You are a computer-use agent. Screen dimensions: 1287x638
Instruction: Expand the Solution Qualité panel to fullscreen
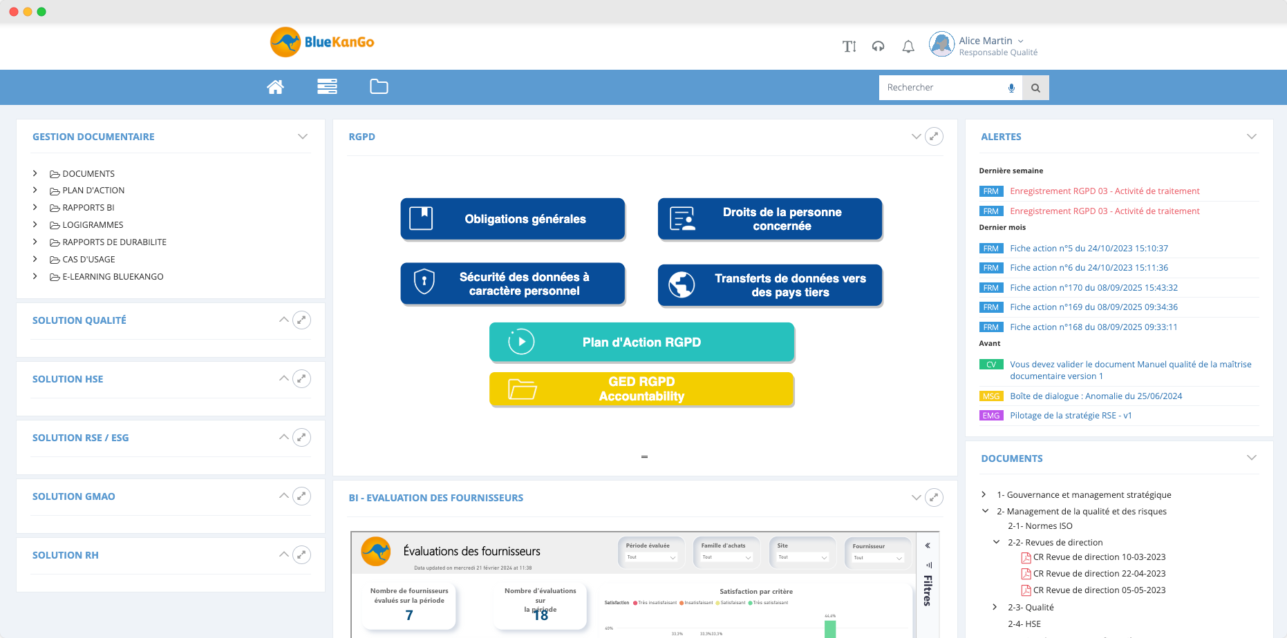(x=301, y=320)
